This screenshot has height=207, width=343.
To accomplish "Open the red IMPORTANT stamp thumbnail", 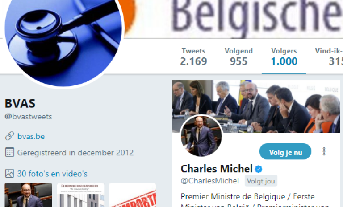I will 133,195.
